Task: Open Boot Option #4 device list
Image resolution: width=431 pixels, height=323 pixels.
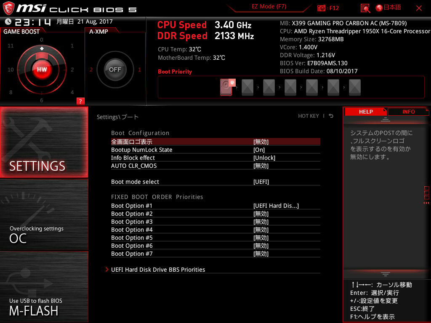Action: [215, 230]
